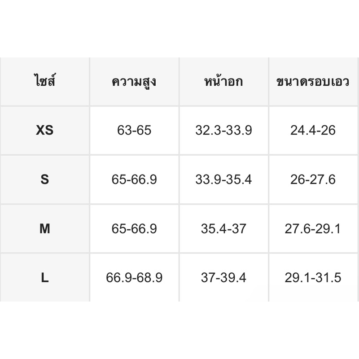Click the M row 65-66.9 height cell
This screenshot has width=359, height=359.
point(134,228)
